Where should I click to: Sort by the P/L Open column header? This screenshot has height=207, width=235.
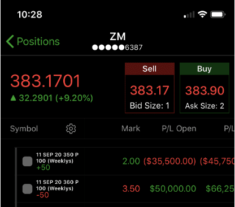179,128
